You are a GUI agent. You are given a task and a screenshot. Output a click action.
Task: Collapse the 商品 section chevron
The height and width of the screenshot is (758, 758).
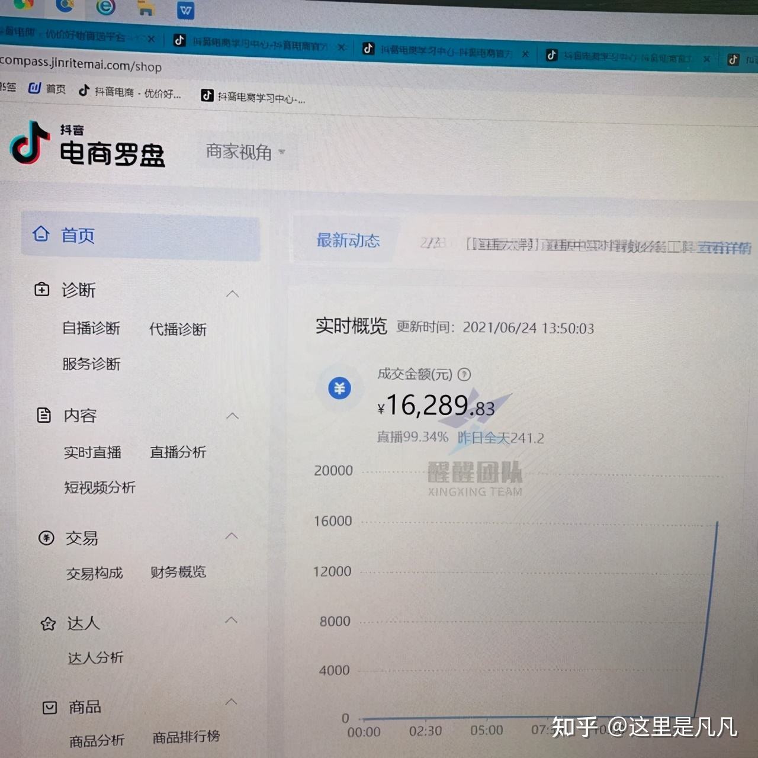coord(230,702)
